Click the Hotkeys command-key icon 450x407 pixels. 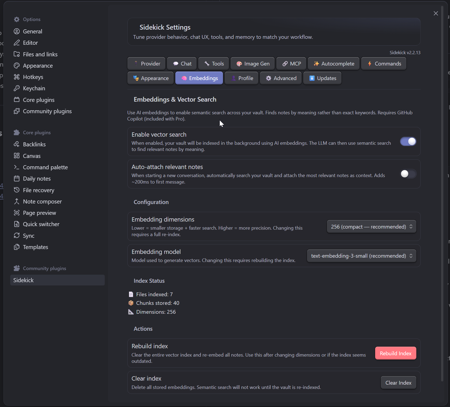17,77
